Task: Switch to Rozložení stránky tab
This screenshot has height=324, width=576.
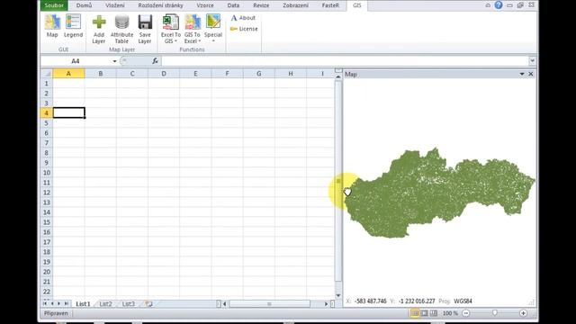Action: (x=160, y=5)
